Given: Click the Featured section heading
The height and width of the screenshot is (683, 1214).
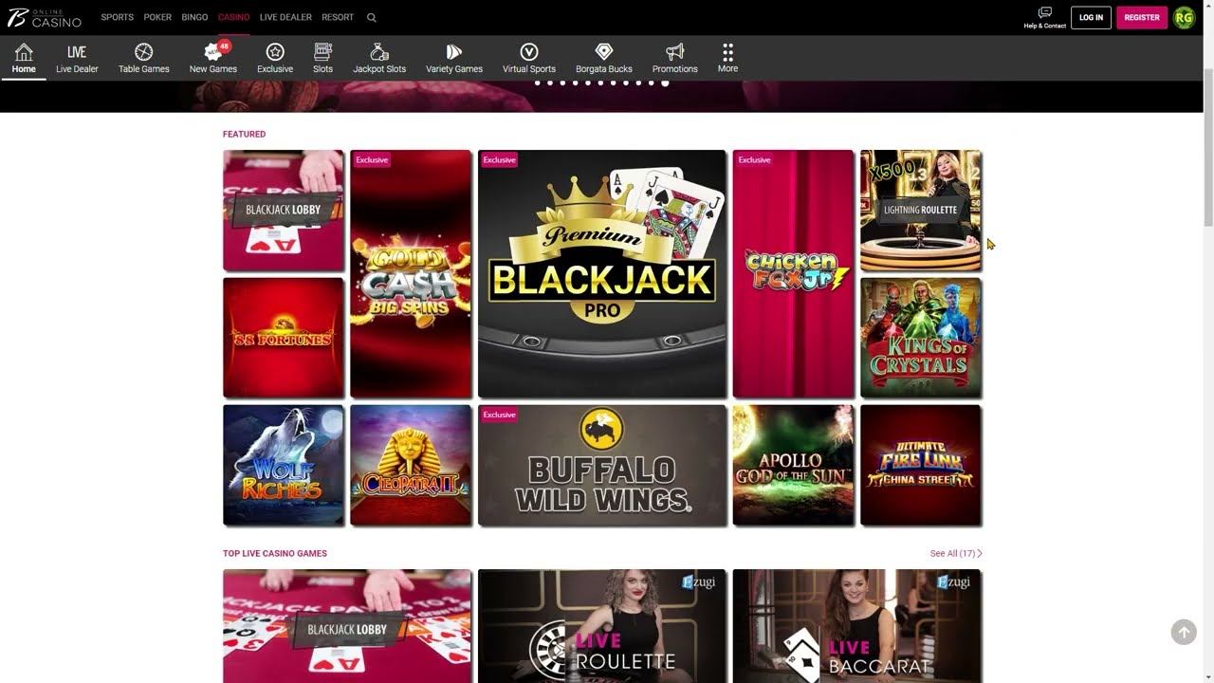Looking at the screenshot, I should 244,134.
